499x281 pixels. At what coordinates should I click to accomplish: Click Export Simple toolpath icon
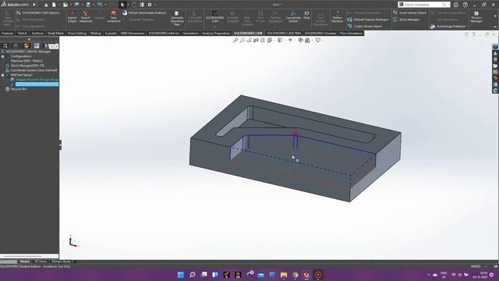(x=73, y=16)
